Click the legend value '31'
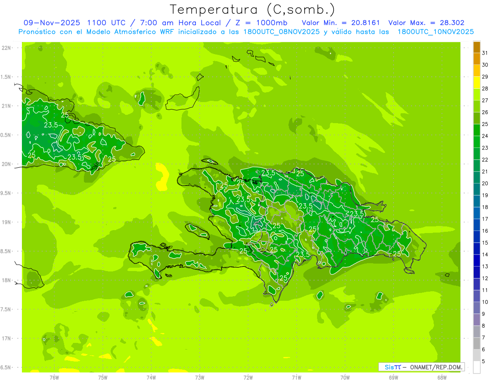Screen dimensions: 496x383 point(485,52)
